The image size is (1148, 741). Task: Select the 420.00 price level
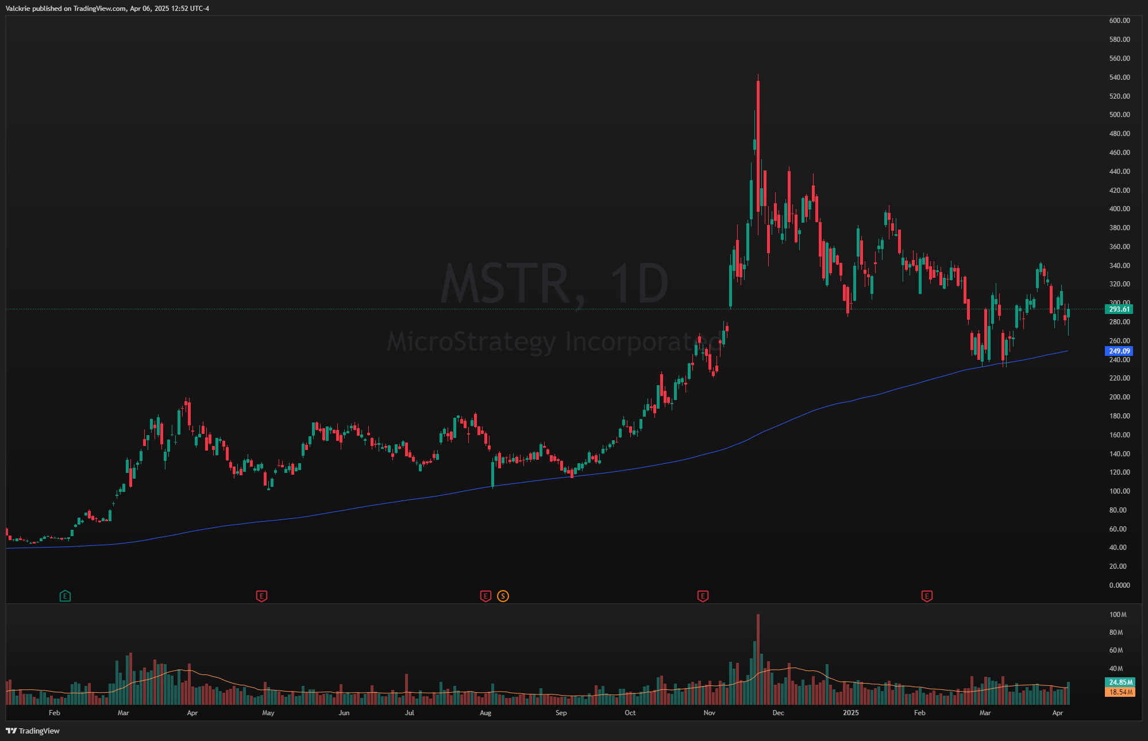tap(1119, 191)
